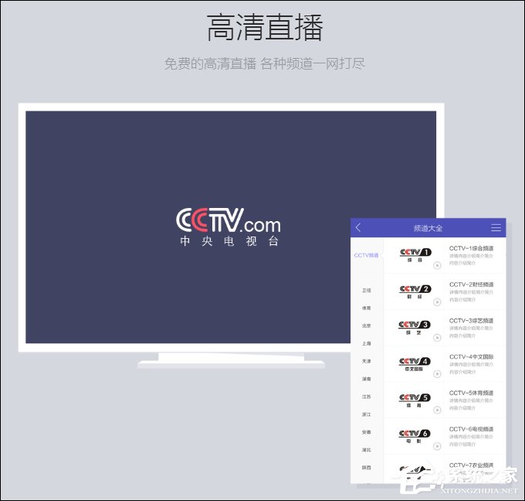Image resolution: width=525 pixels, height=501 pixels.
Task: Click the 高清直播 heading
Action: 265,28
